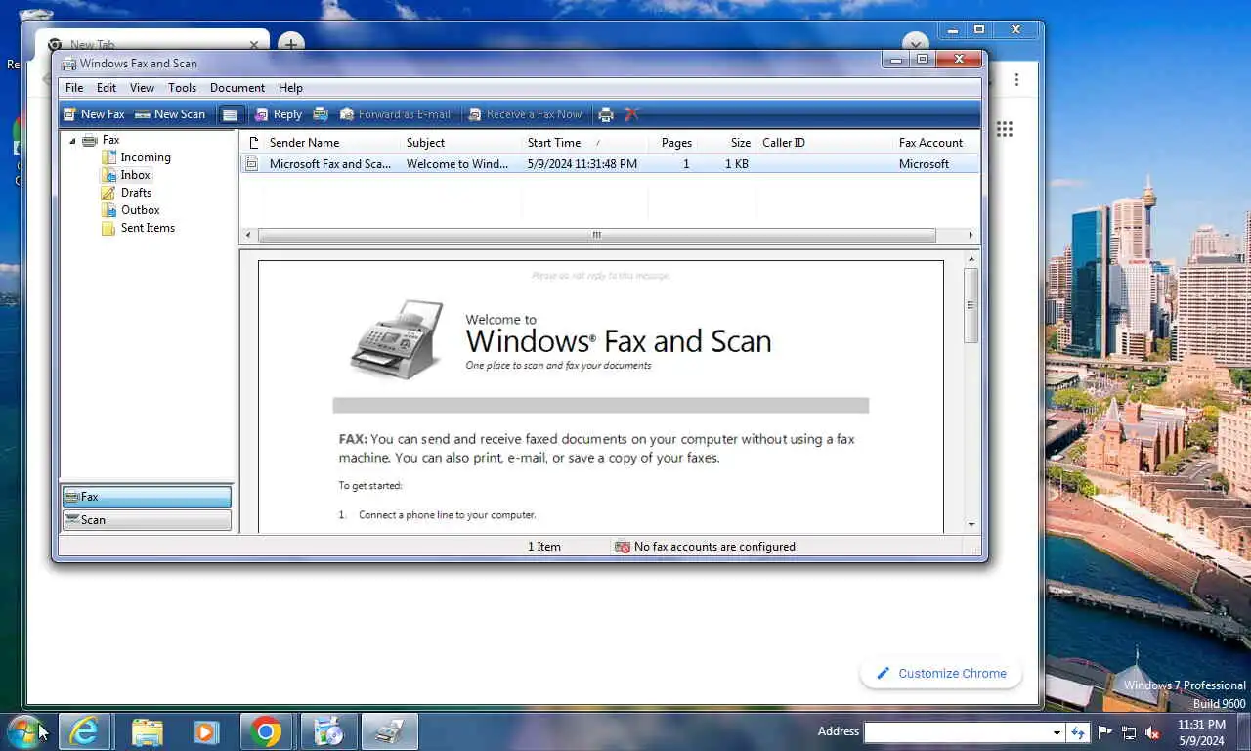Image resolution: width=1251 pixels, height=751 pixels.
Task: Click the red Delete X icon
Action: pos(631,114)
